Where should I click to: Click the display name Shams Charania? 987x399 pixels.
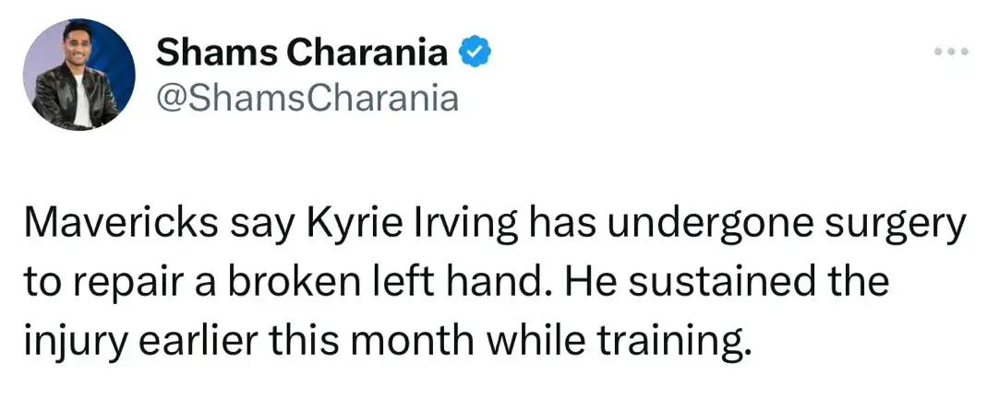(x=302, y=54)
